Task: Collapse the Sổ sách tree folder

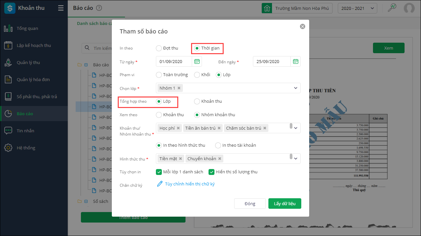Action: (x=86, y=202)
